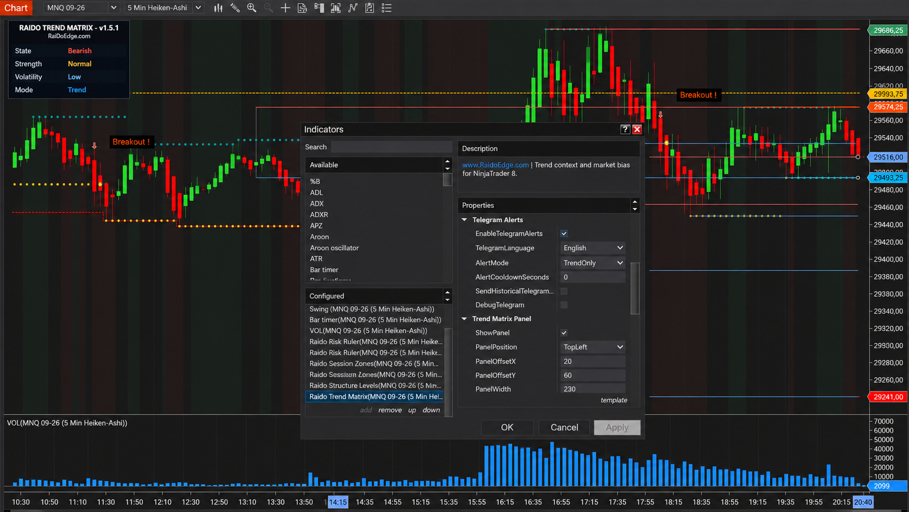Image resolution: width=909 pixels, height=512 pixels.
Task: Click the Cancel button
Action: click(x=564, y=427)
